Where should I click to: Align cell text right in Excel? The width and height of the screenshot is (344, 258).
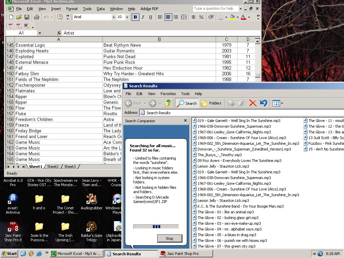point(176,17)
